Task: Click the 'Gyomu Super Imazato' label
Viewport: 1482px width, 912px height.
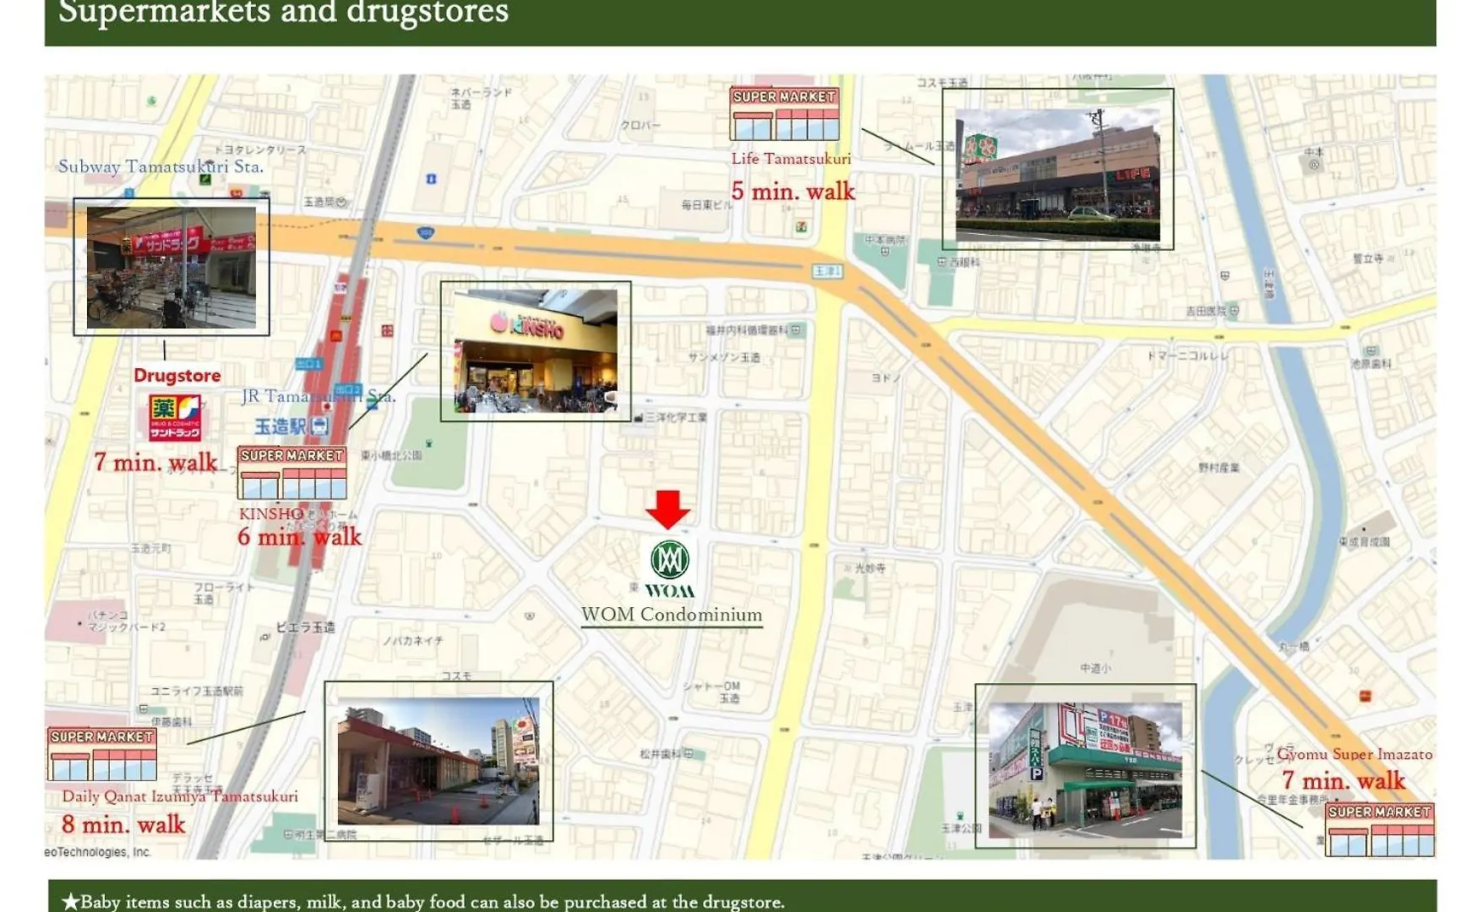Action: tap(1354, 754)
